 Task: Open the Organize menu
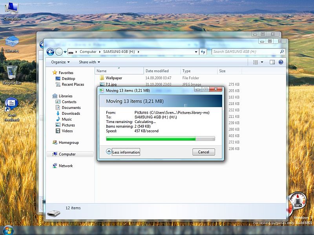coord(60,62)
